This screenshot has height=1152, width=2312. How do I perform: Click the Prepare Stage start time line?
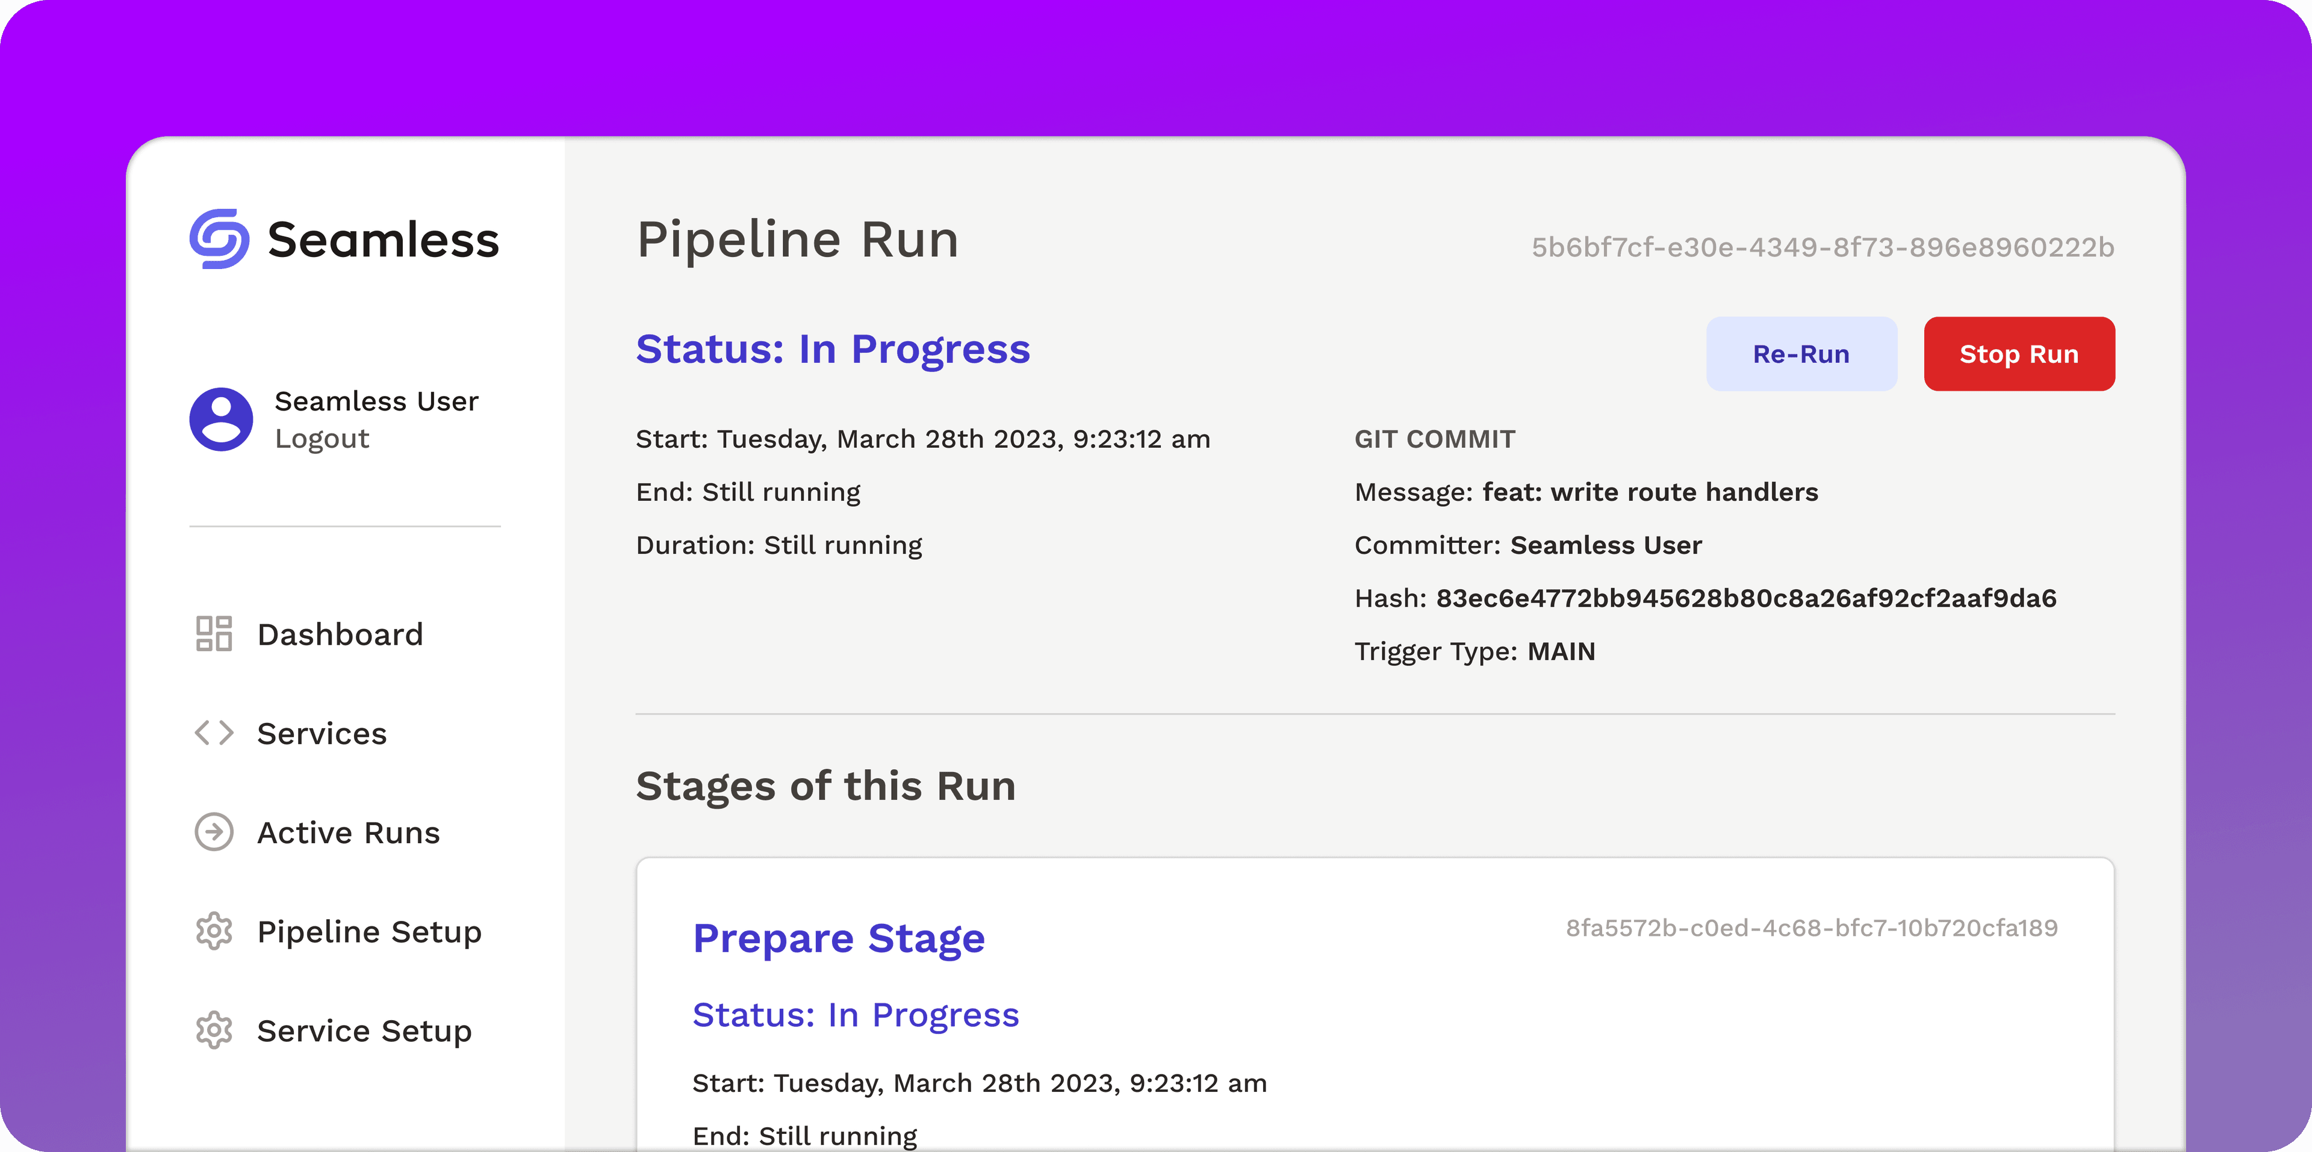(979, 1083)
